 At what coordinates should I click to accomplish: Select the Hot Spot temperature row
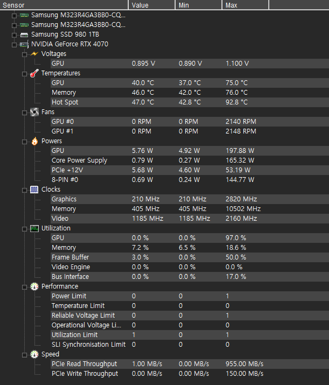(x=190, y=102)
